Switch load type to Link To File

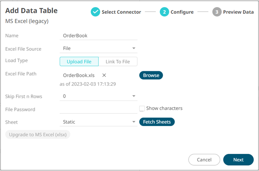118,62
